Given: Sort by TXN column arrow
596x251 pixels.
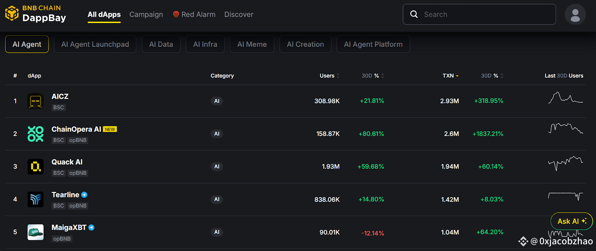Looking at the screenshot, I should (x=457, y=76).
